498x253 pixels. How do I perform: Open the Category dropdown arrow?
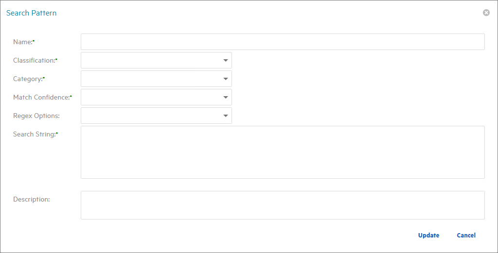coord(226,79)
